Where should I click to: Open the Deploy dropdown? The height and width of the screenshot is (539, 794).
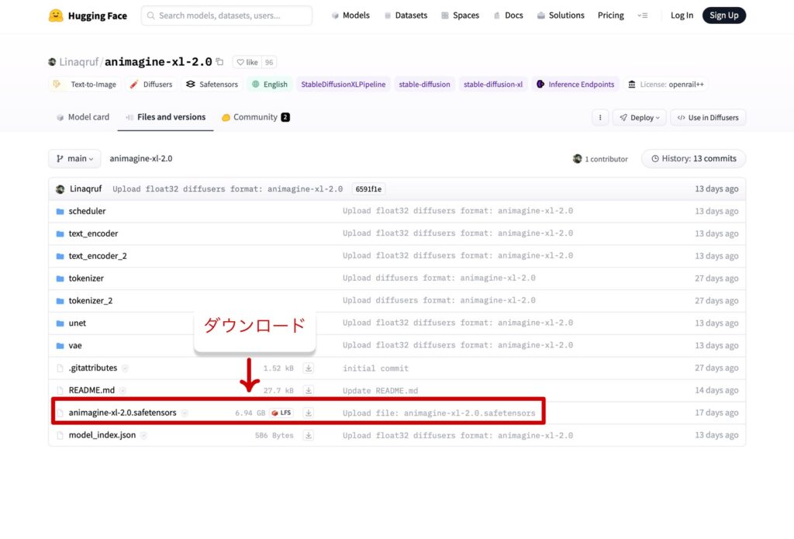(639, 117)
